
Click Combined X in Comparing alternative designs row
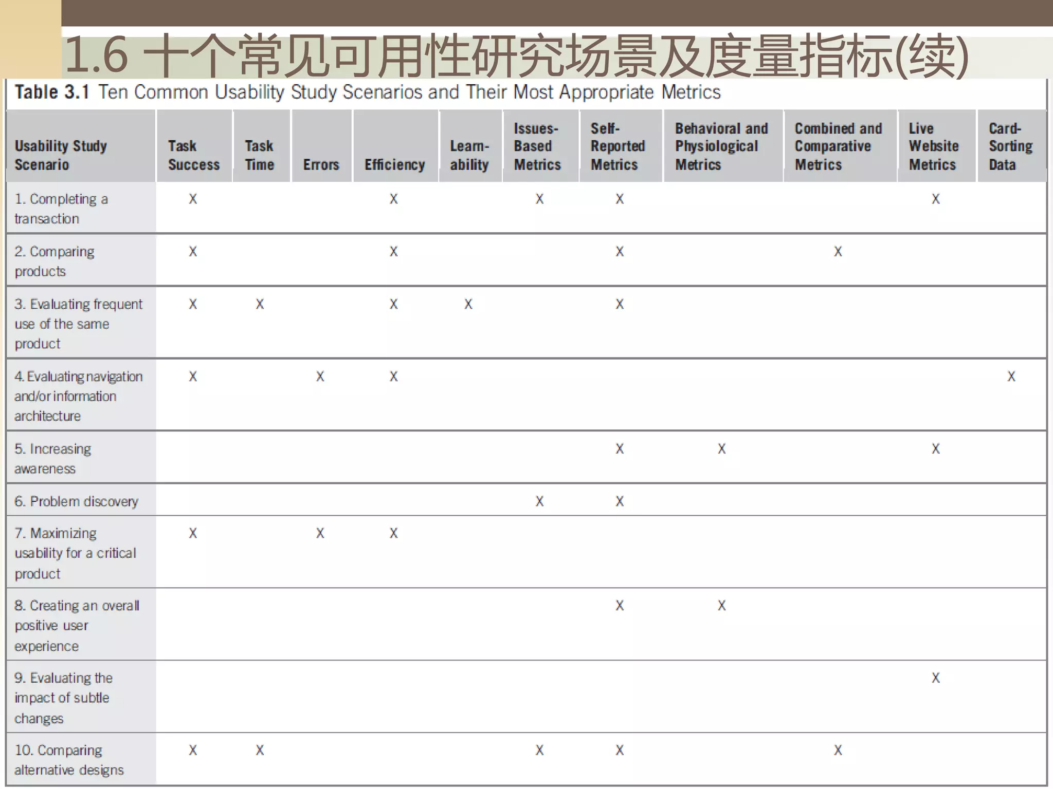[838, 750]
